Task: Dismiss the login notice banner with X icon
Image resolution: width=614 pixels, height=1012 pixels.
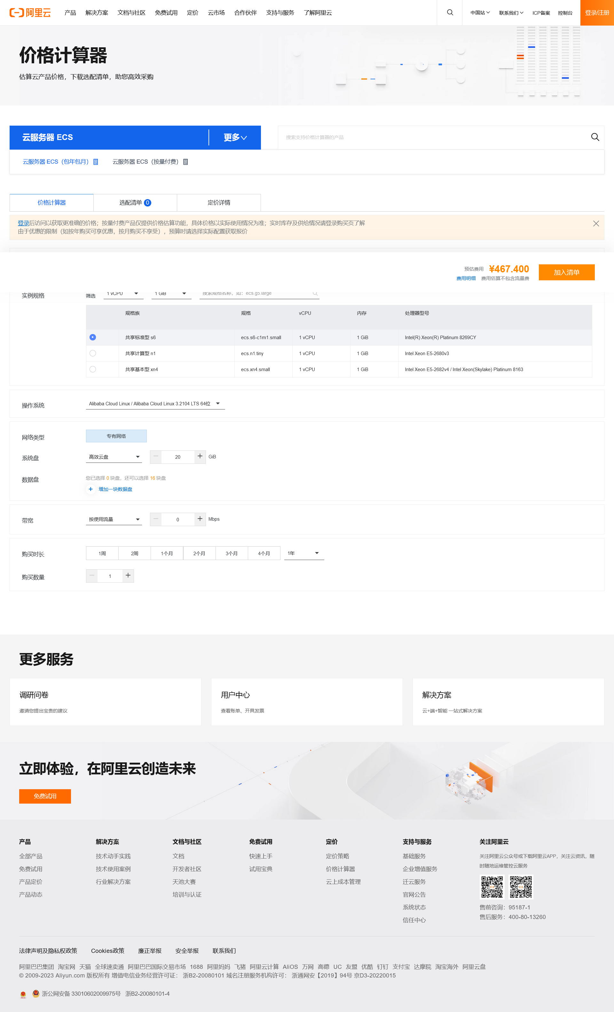Action: [x=596, y=223]
